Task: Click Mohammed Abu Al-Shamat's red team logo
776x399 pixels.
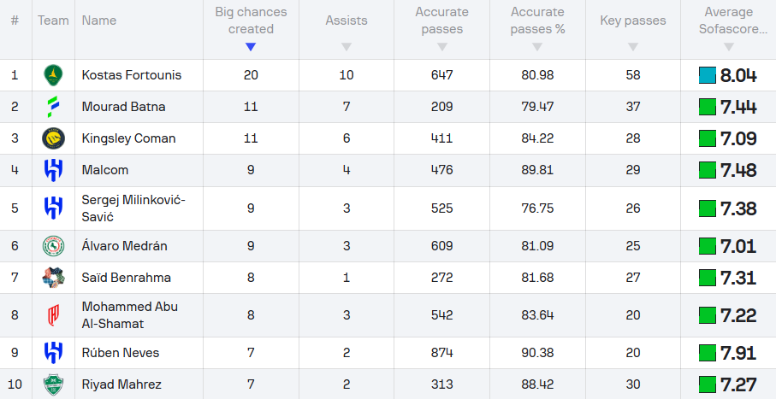Action: 53,315
